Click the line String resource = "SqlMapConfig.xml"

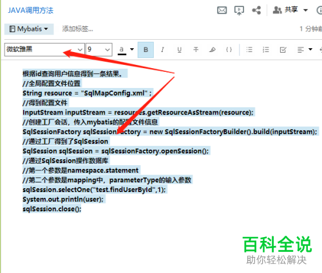(x=87, y=93)
